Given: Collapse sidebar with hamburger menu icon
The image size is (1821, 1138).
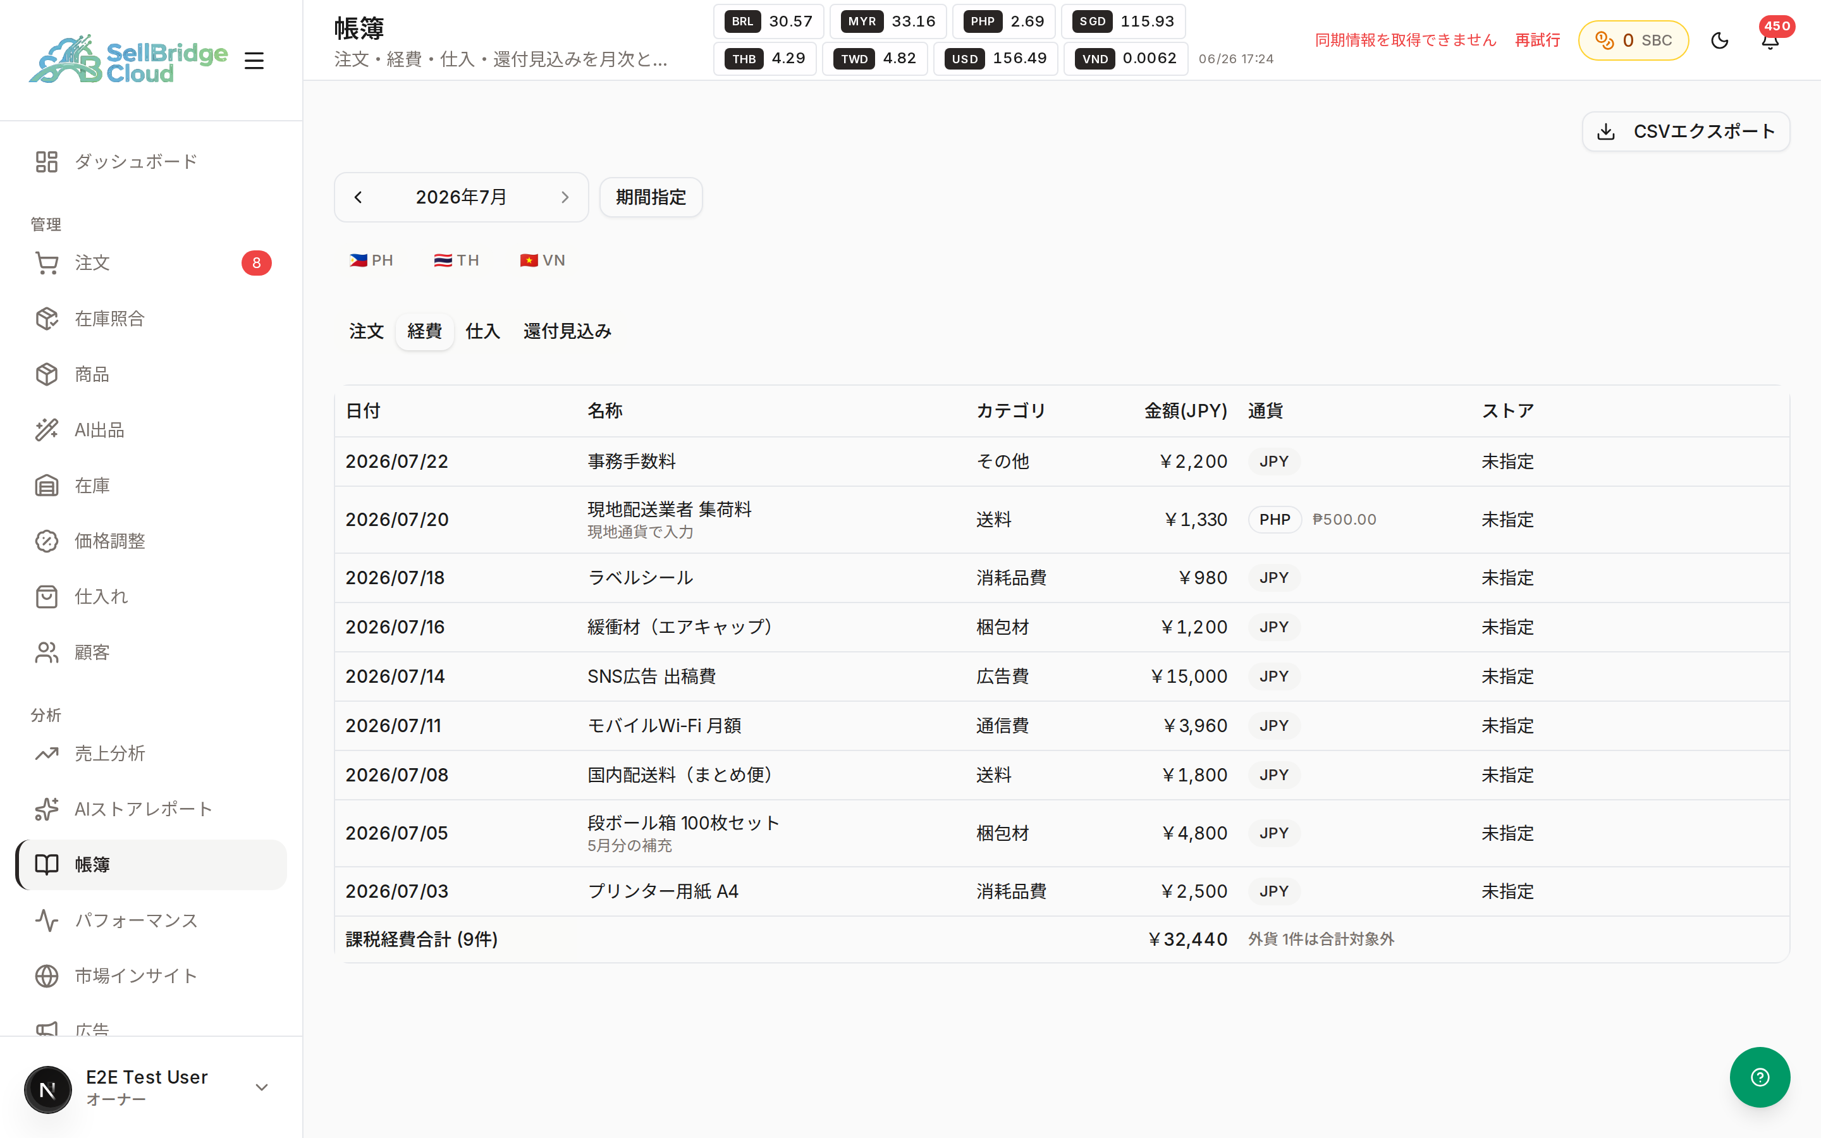Looking at the screenshot, I should (x=254, y=60).
